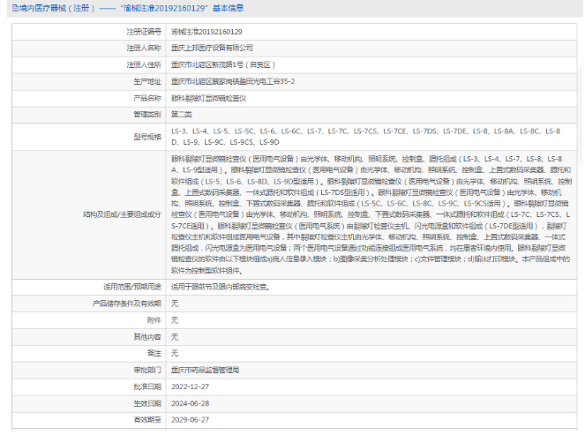The image size is (585, 435).
Task: Click the 有效期至 row label
Action: [148, 420]
